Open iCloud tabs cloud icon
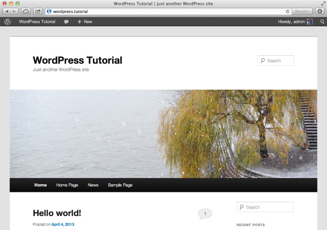327x230 pixels. click(26, 11)
